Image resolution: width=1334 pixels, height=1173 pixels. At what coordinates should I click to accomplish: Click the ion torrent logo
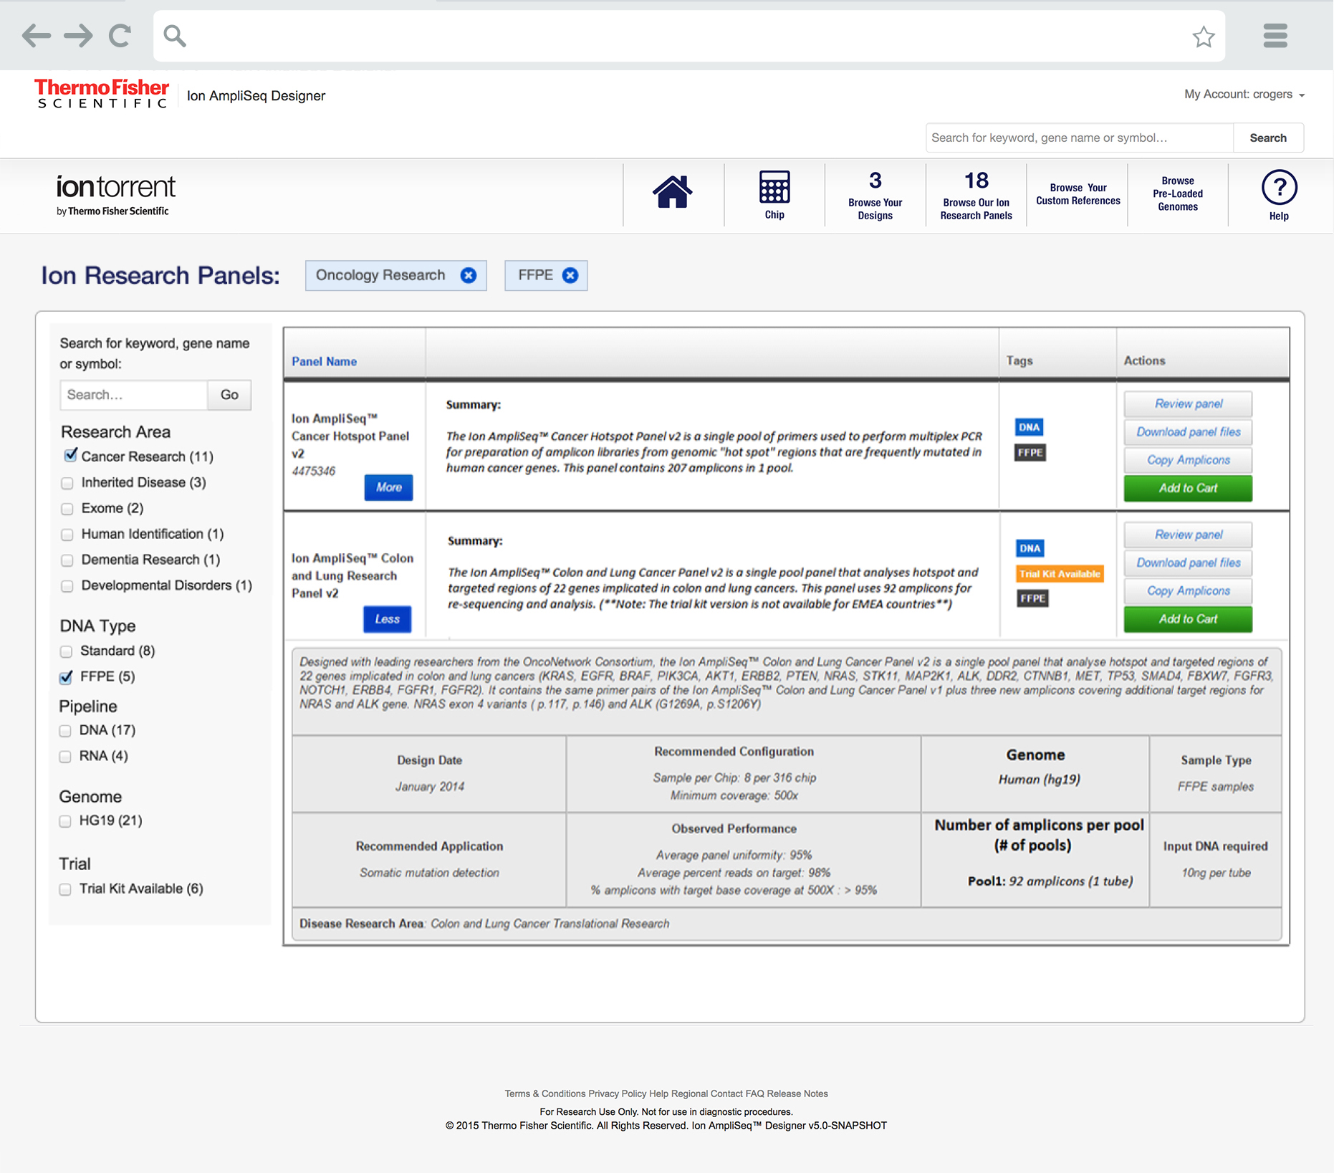coord(115,194)
